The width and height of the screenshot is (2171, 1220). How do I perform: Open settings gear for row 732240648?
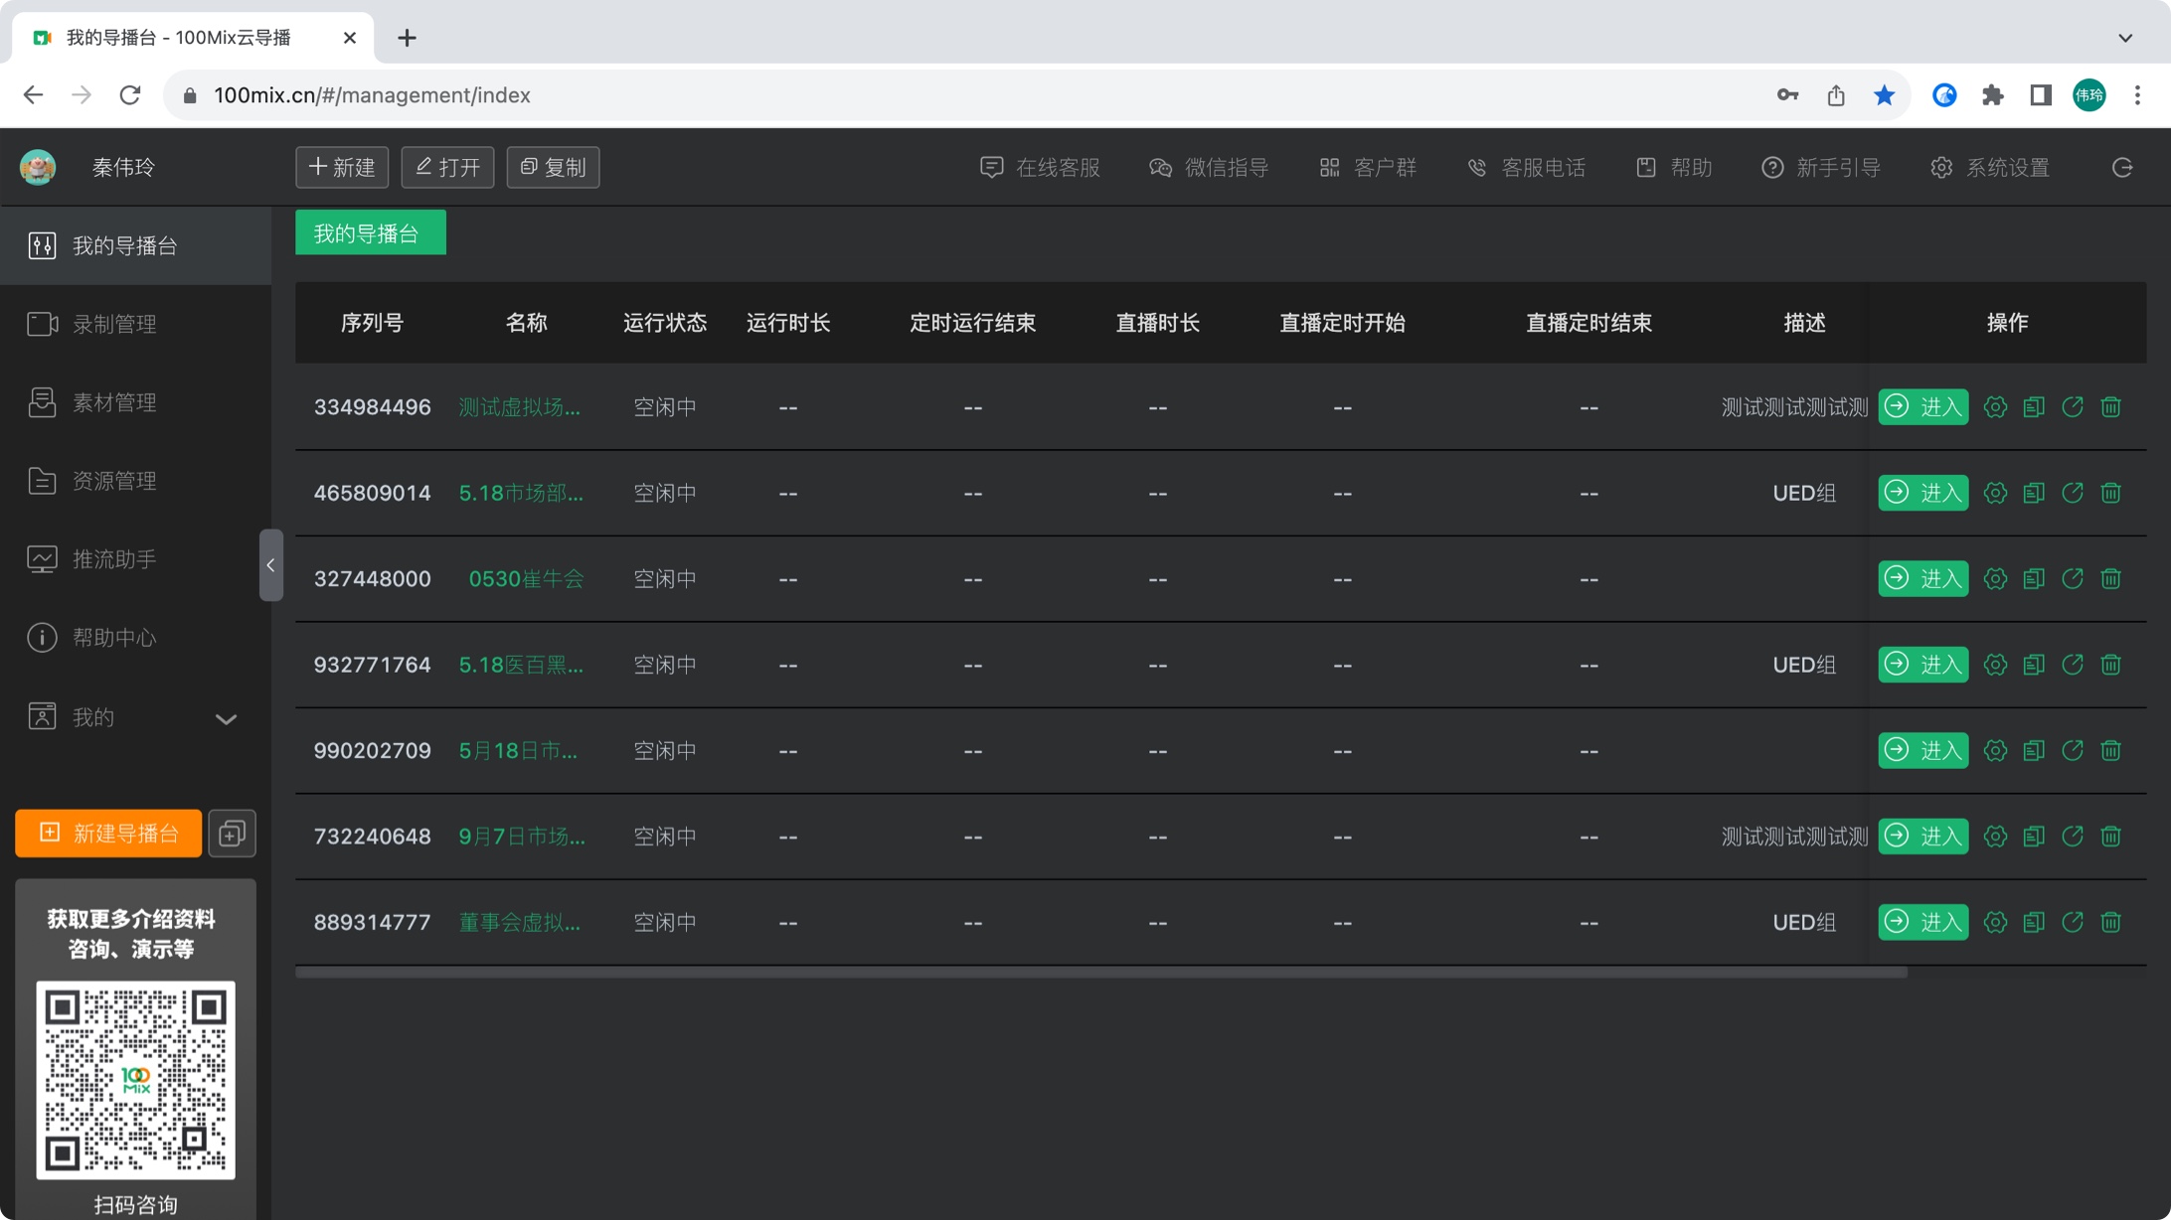tap(1995, 837)
